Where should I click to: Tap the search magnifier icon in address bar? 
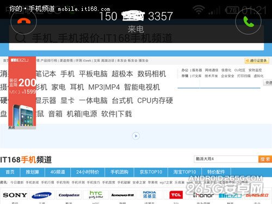tap(20, 38)
